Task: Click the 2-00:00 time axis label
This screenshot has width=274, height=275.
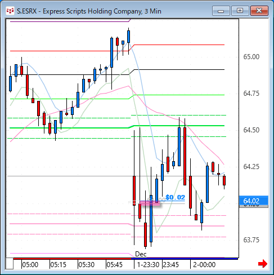Action: (x=204, y=265)
